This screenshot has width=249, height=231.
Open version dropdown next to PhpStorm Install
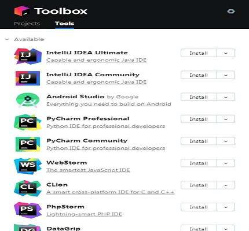pos(226,207)
